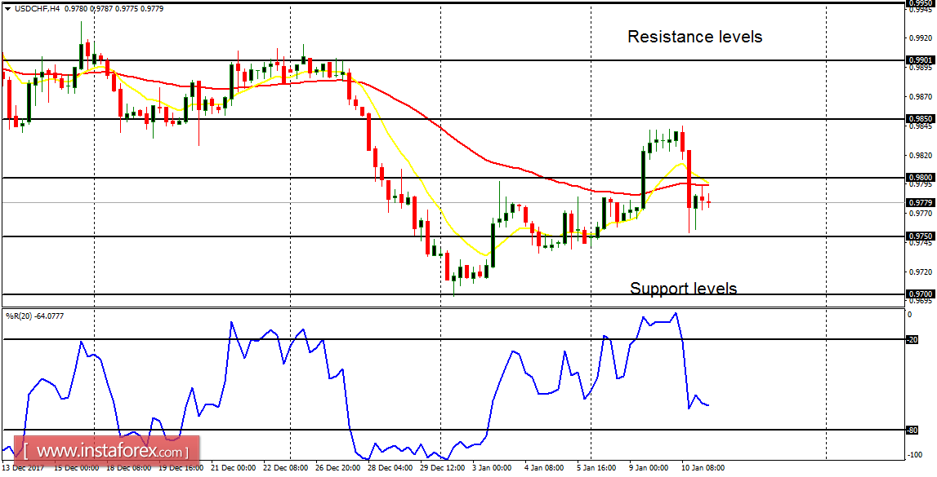Select the 0.9850 price level label
Image resolution: width=937 pixels, height=477 pixels.
[921, 119]
